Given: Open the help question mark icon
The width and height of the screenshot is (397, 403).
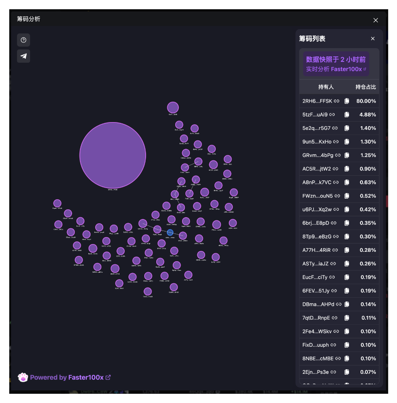Looking at the screenshot, I should click(24, 40).
